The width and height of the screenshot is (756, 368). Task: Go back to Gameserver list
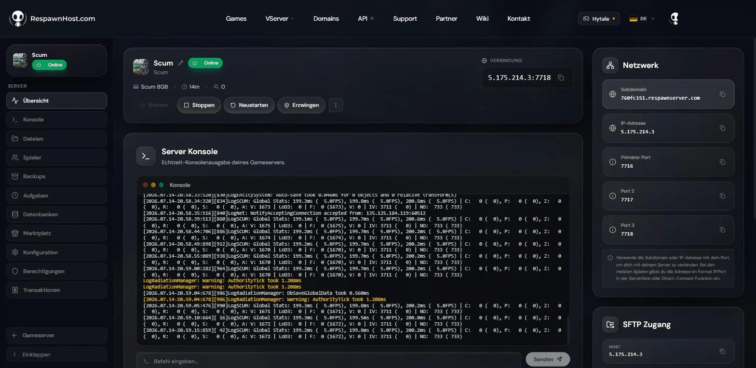coord(57,335)
